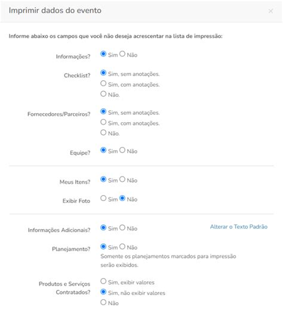283x313 pixels.
Task: Select Não for Meus Itens
Action: [122, 180]
